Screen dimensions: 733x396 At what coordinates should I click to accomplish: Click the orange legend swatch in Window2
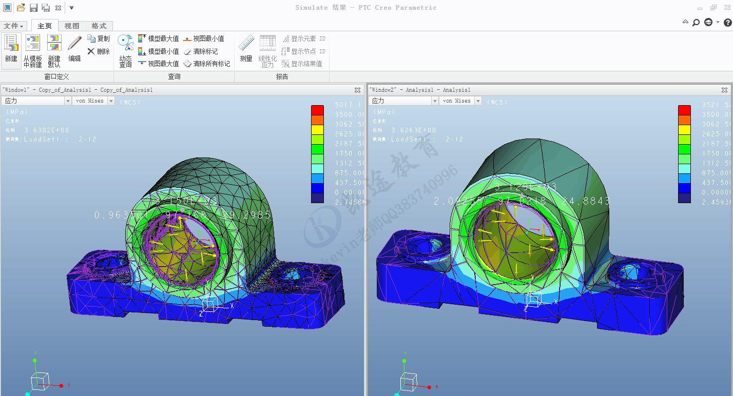[x=685, y=120]
